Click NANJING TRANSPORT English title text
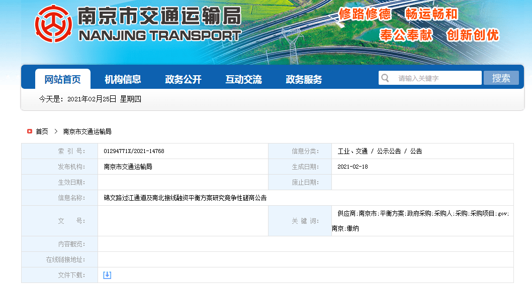This screenshot has width=532, height=286. point(159,36)
